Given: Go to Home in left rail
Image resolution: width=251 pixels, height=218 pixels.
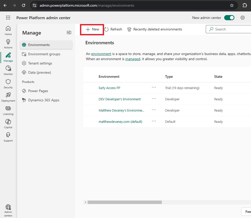Looking at the screenshot, I should click(x=8, y=30).
